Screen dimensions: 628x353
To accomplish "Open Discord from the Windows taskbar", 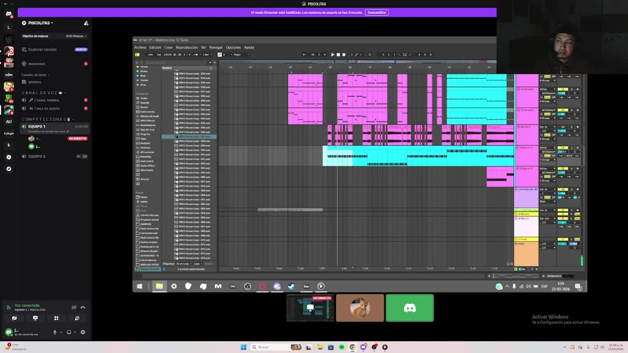I will point(363,347).
